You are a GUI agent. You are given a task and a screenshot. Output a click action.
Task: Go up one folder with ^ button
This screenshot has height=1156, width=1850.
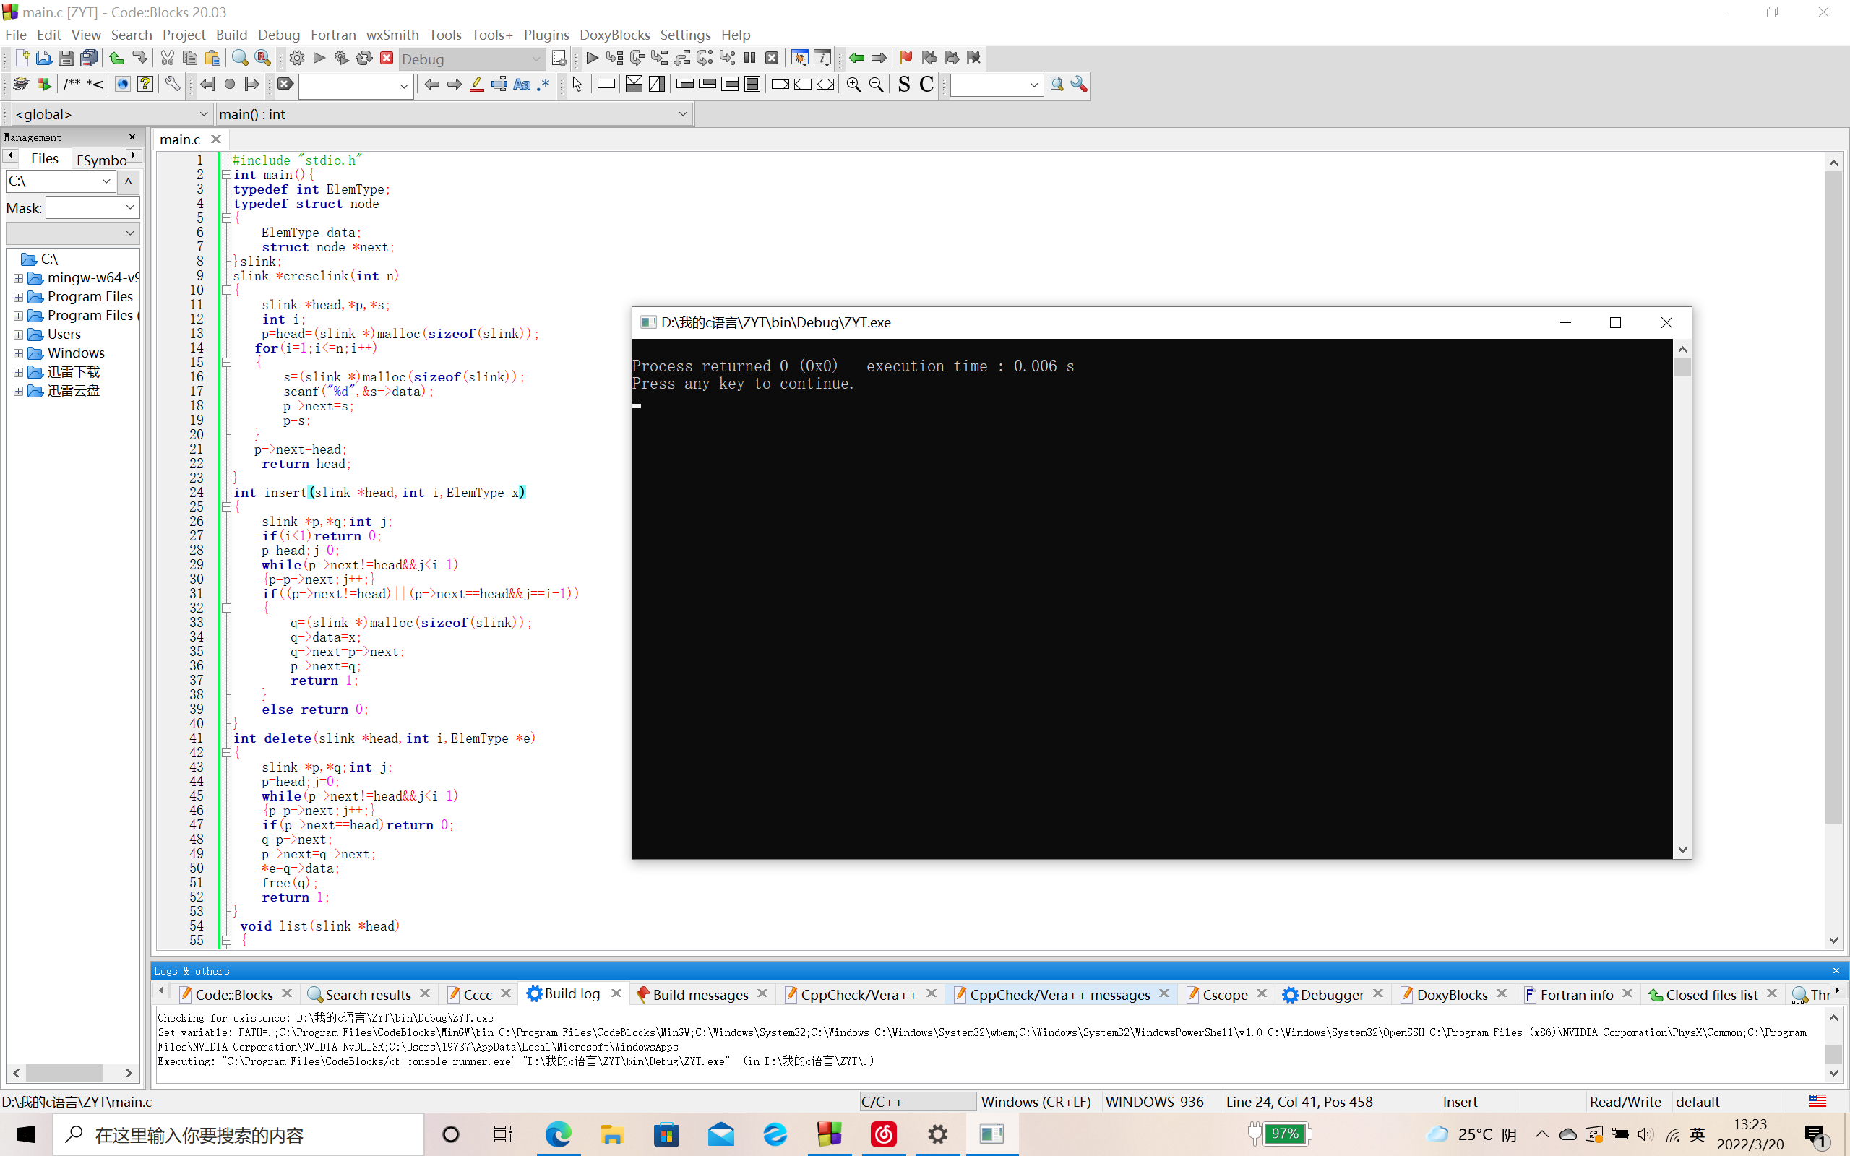(x=129, y=181)
